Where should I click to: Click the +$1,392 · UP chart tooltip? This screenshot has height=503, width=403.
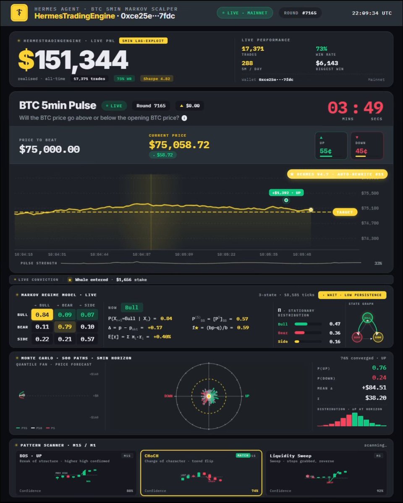286,193
